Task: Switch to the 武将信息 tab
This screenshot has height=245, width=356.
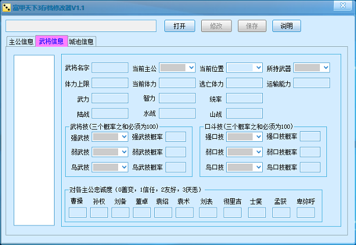Action: click(x=51, y=41)
